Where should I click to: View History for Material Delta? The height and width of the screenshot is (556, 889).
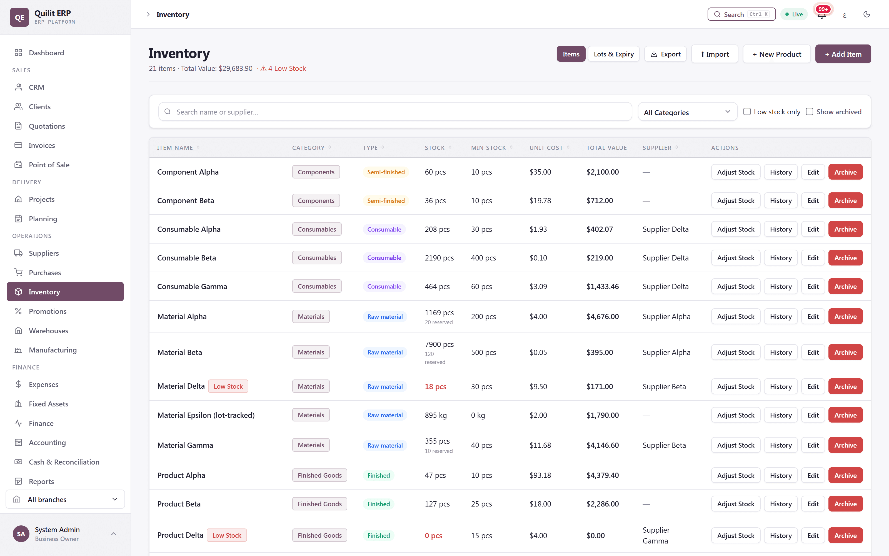[781, 386]
